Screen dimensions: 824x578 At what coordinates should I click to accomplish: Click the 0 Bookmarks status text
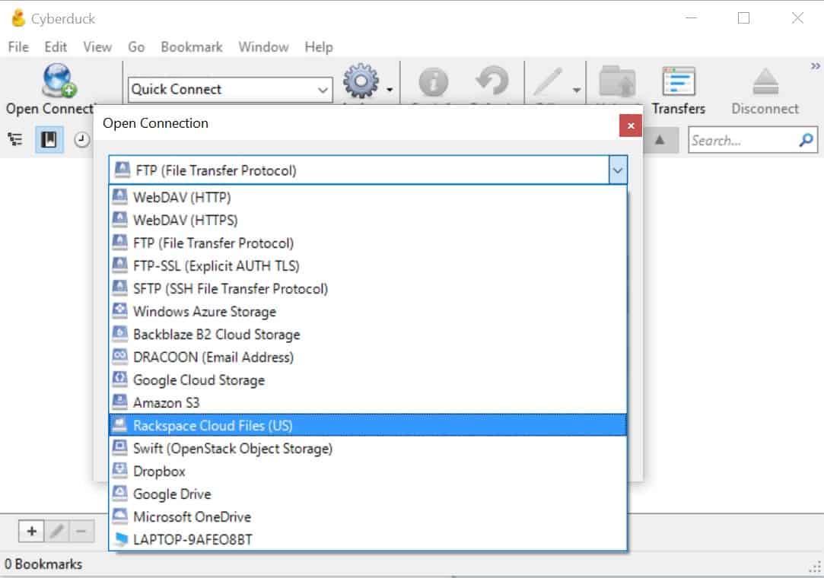[43, 564]
